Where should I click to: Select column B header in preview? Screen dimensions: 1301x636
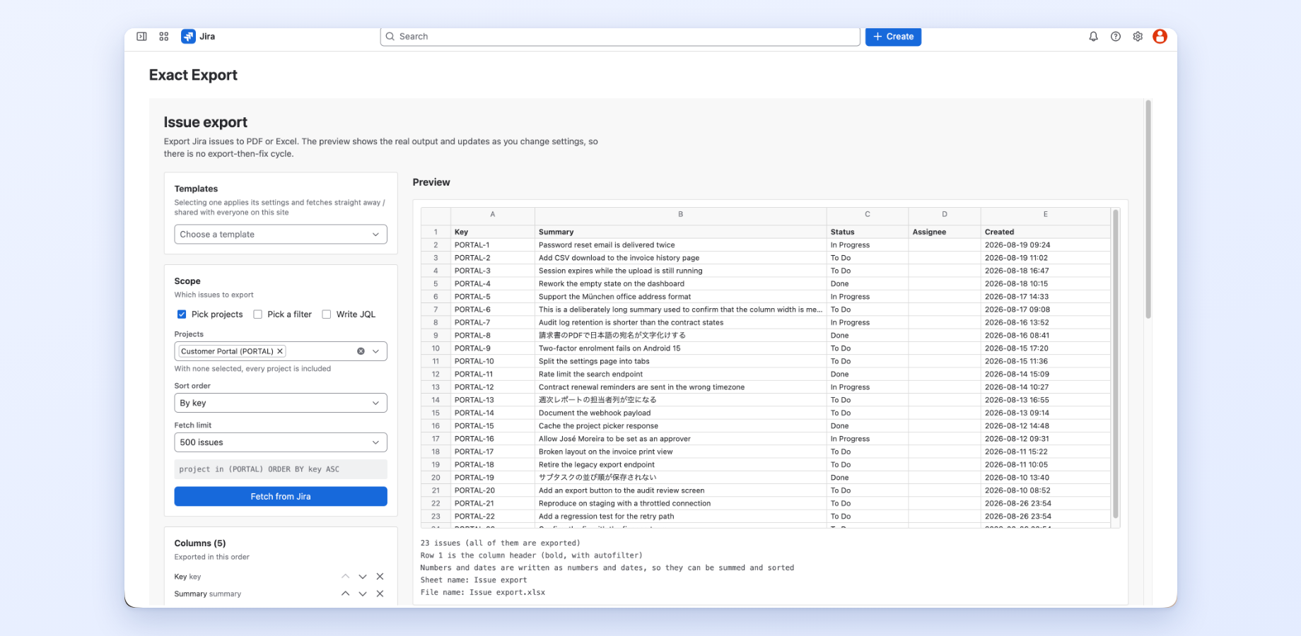click(x=680, y=214)
